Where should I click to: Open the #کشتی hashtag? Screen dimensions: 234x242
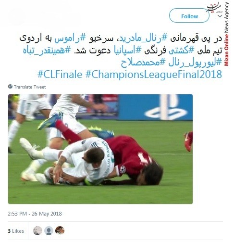tap(181, 51)
